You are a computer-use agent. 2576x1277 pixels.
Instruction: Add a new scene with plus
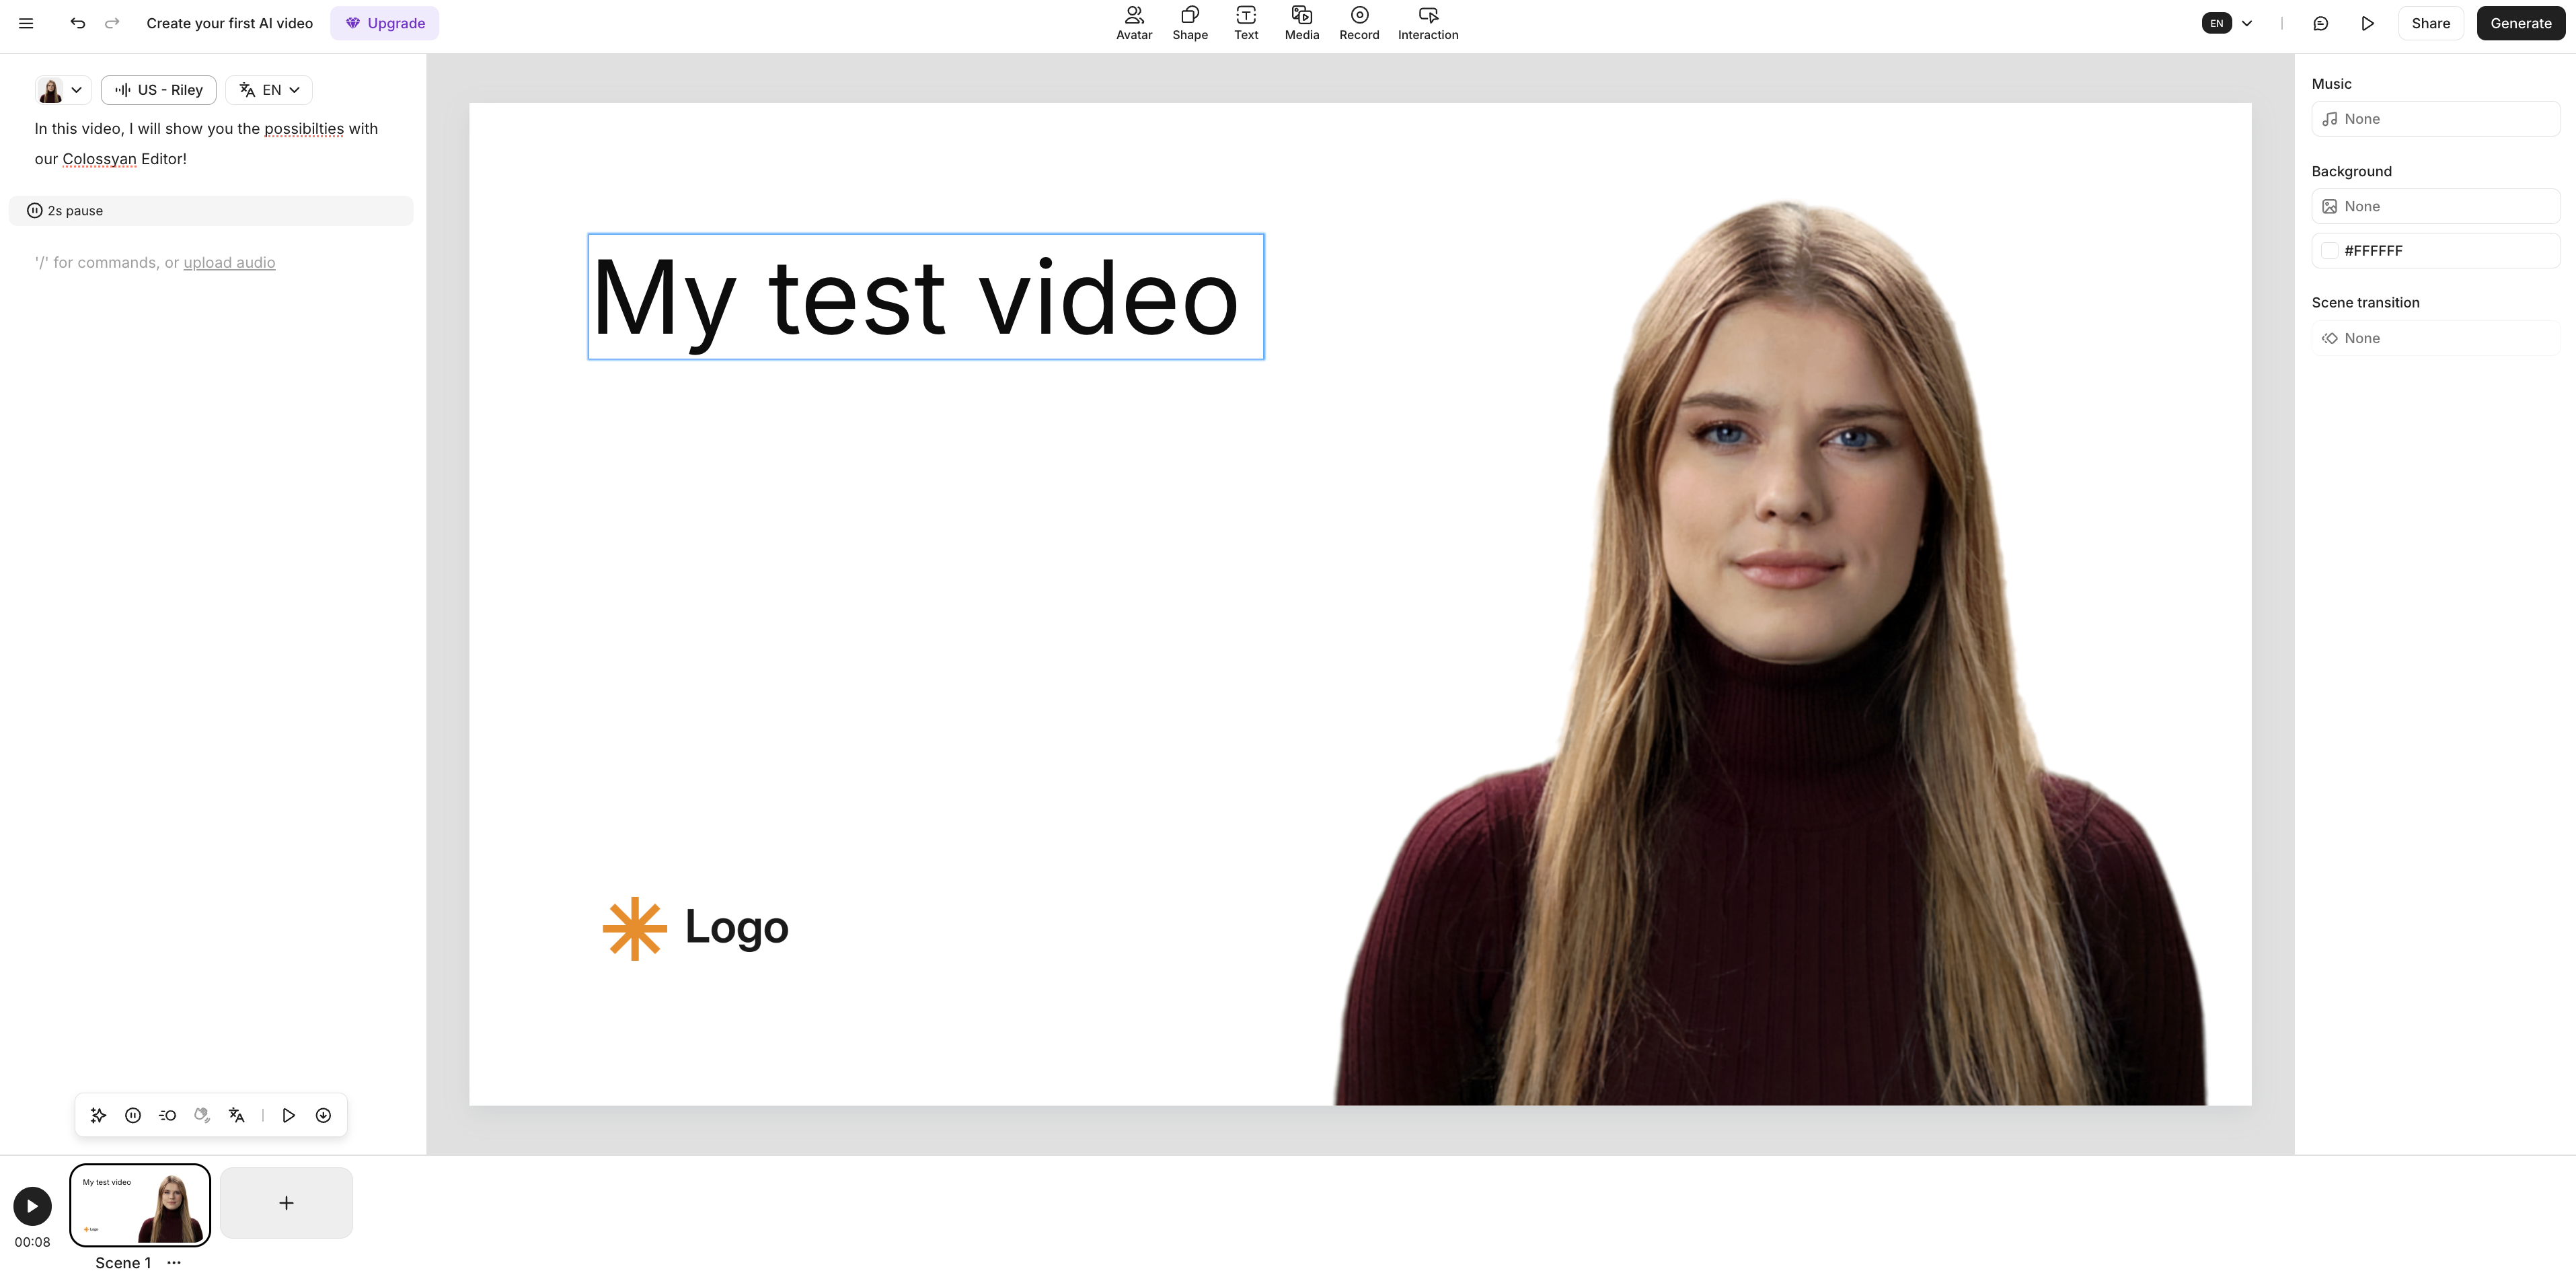tap(286, 1203)
